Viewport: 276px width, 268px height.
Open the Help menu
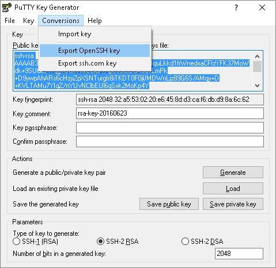tap(94, 21)
